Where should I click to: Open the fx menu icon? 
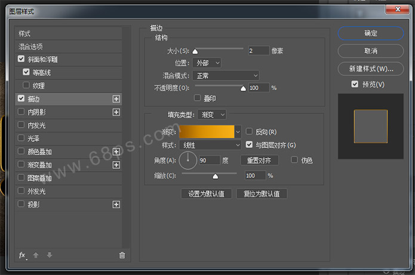coord(23,255)
